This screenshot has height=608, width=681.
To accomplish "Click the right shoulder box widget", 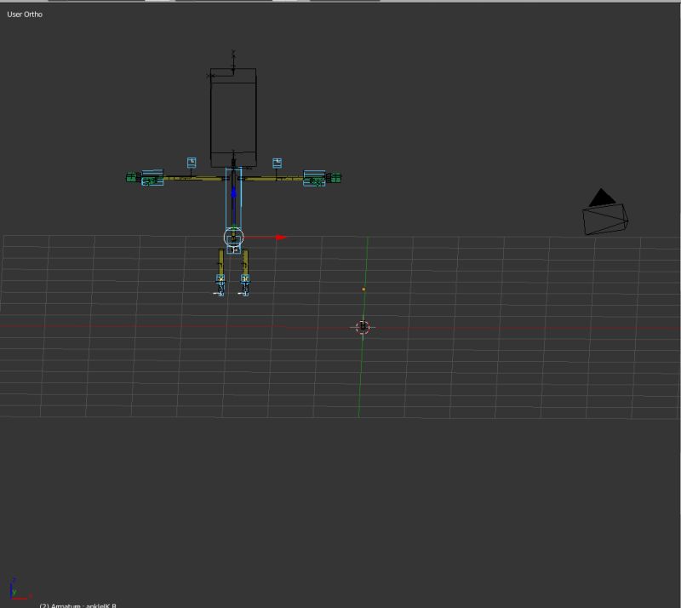I will click(x=277, y=161).
